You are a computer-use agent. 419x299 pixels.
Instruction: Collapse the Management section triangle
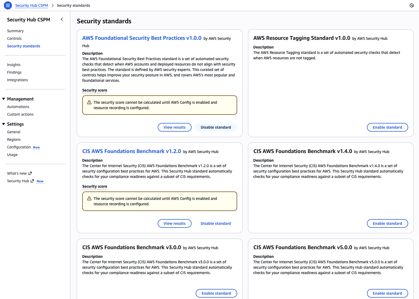[x=4, y=99]
